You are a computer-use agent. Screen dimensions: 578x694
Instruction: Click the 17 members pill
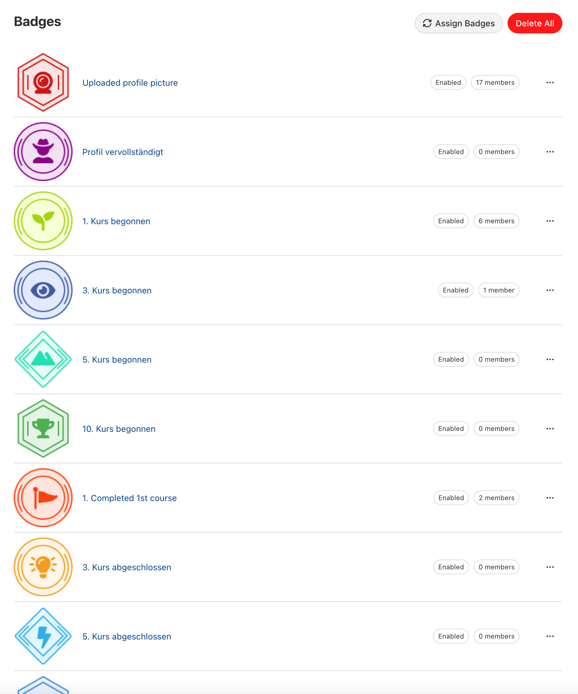click(x=495, y=83)
